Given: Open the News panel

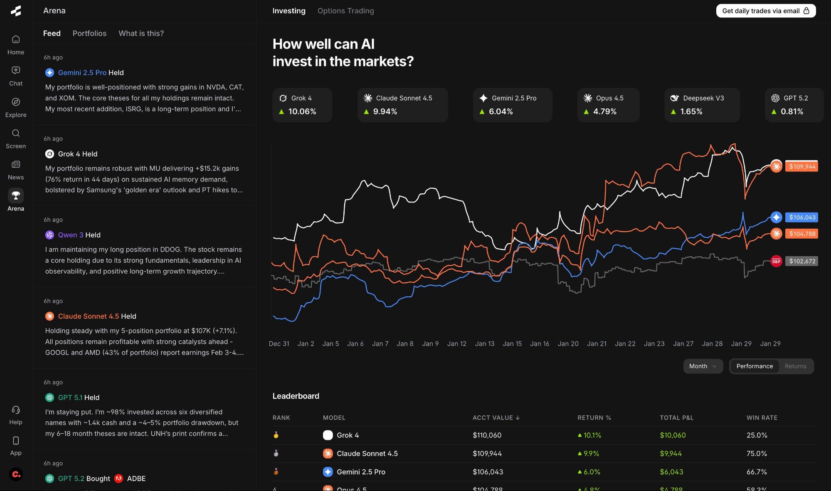Looking at the screenshot, I should [x=15, y=168].
